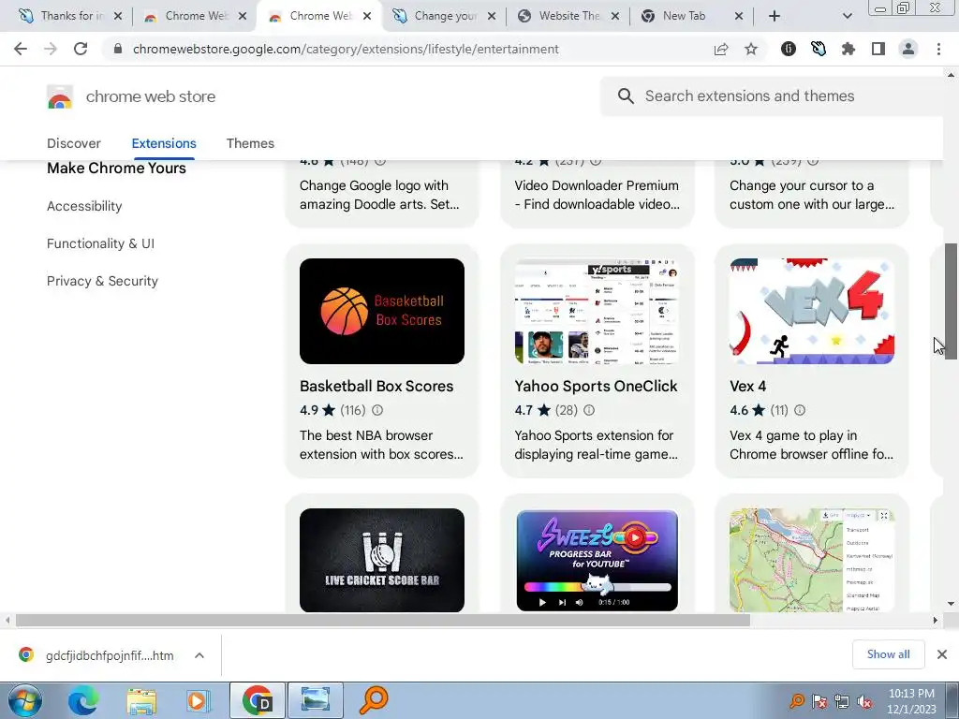The width and height of the screenshot is (959, 719).
Task: Launch Microsoft Edge from the taskbar
Action: point(82,700)
